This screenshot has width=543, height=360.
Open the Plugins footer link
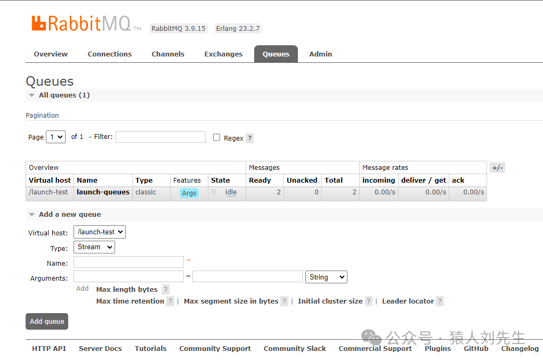pos(437,349)
